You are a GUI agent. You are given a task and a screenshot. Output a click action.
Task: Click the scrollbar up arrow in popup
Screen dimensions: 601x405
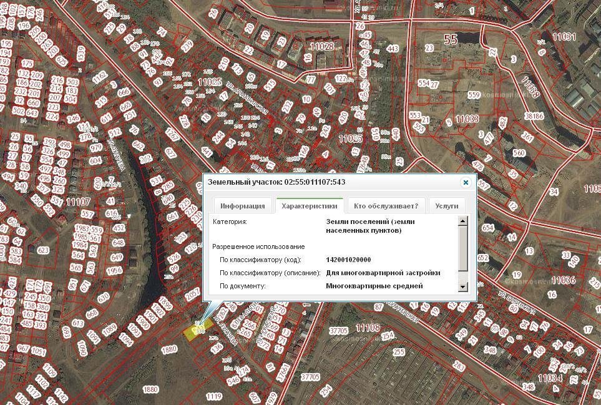(462, 221)
